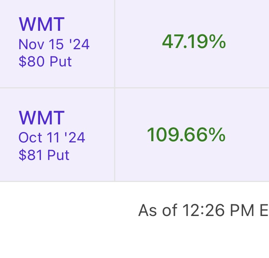Click the 109.66% green percentage
Screen dimensions: 269x258
186,135
